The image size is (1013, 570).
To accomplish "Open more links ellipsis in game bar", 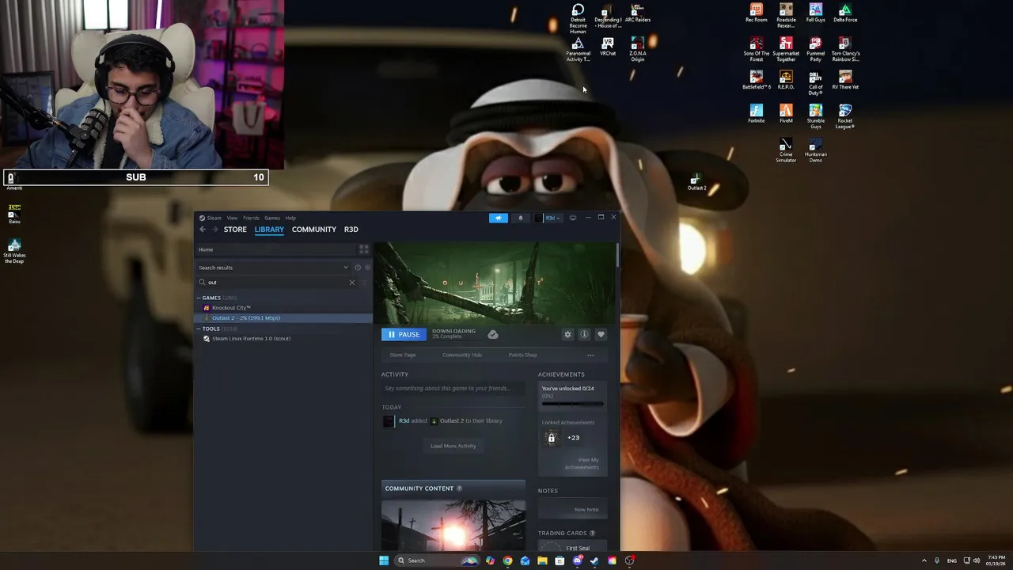I will (x=590, y=355).
